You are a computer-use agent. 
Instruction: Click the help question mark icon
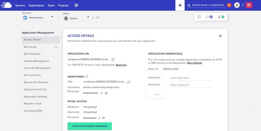pyautogui.click(x=220, y=36)
